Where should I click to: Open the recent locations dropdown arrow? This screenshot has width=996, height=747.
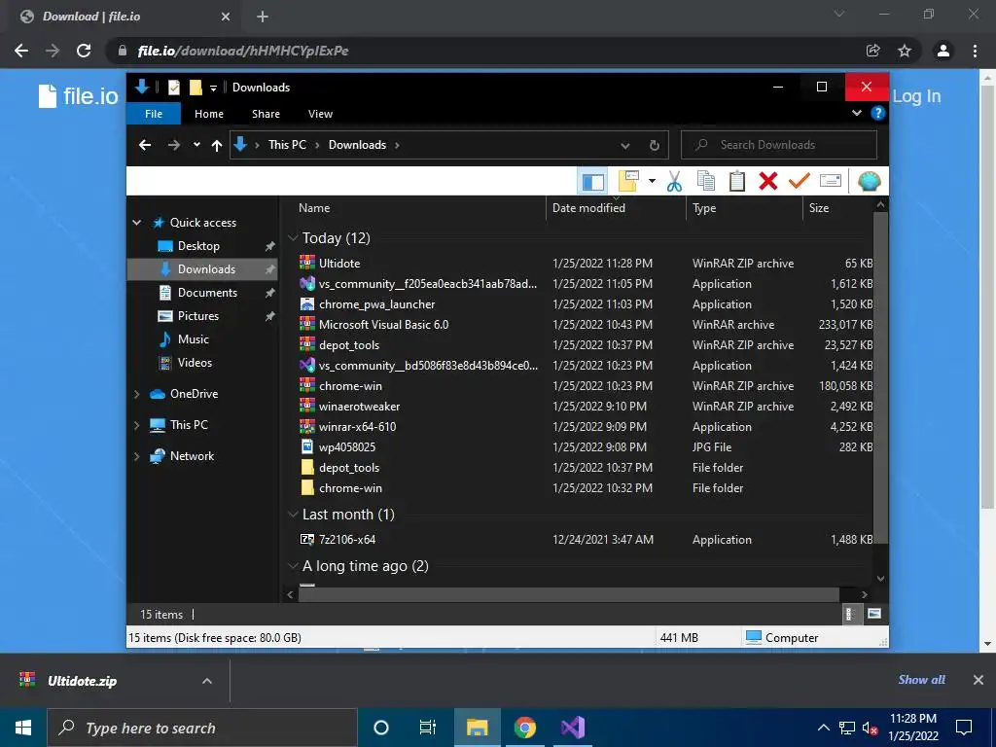196,145
